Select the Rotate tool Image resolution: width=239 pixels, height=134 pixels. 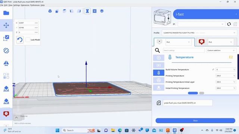coord(6,51)
